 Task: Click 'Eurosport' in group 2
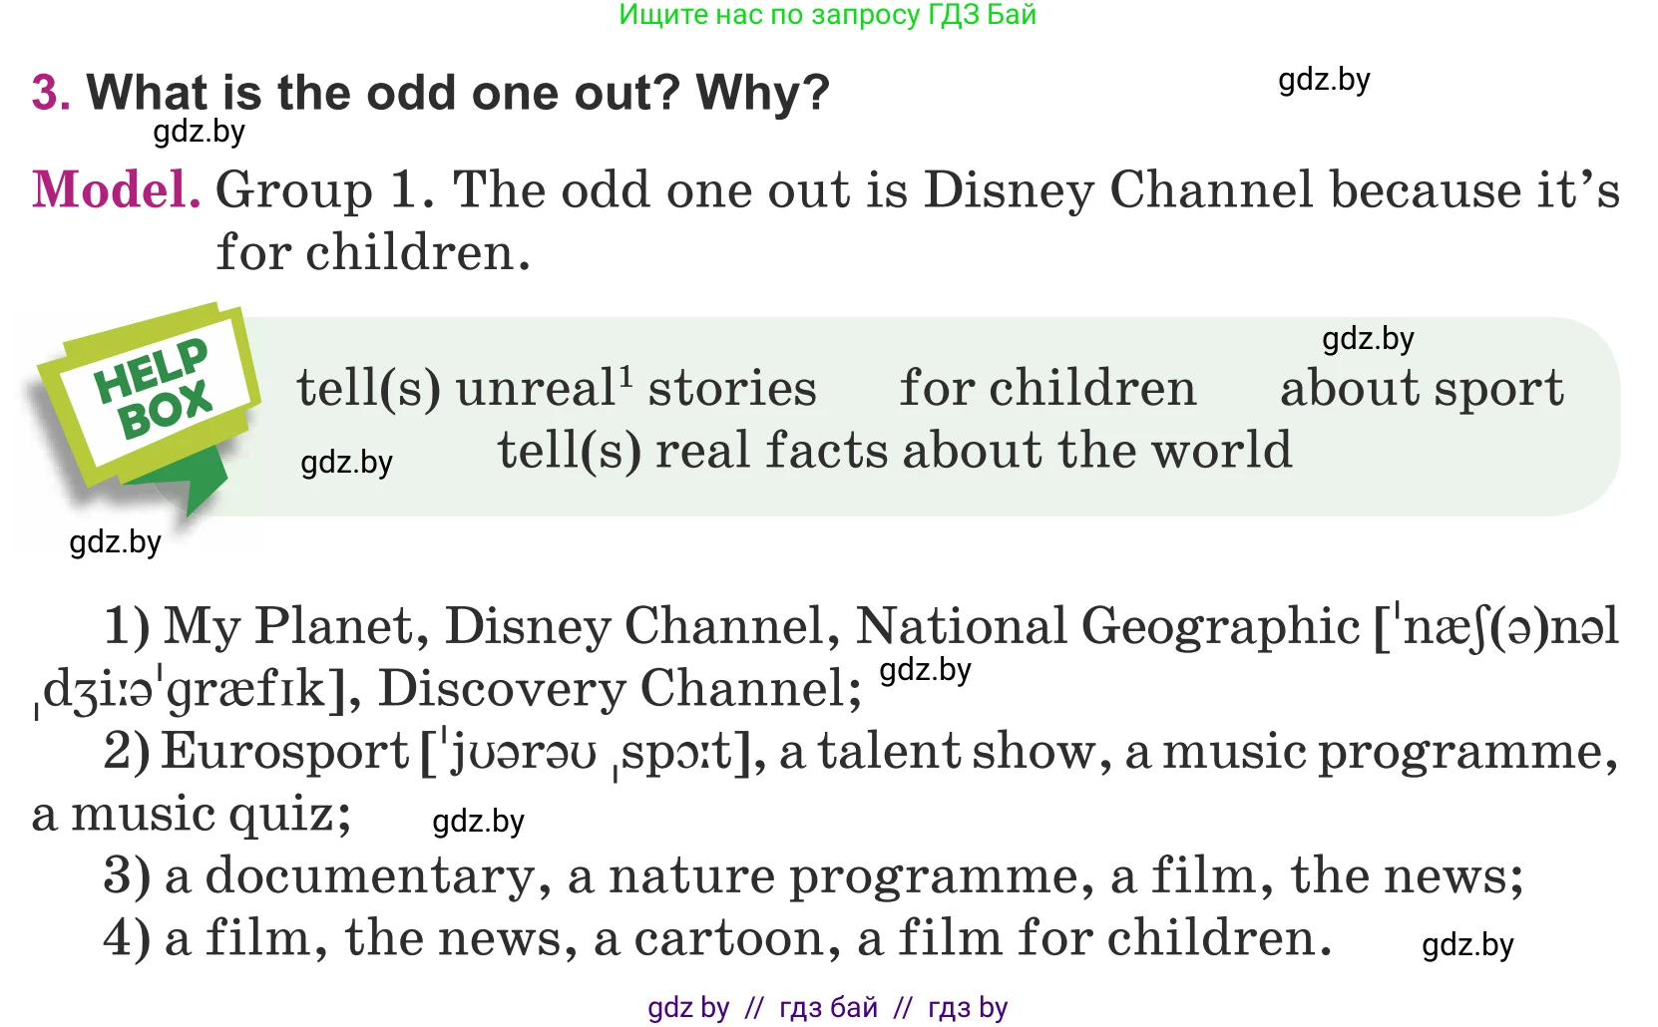(284, 751)
